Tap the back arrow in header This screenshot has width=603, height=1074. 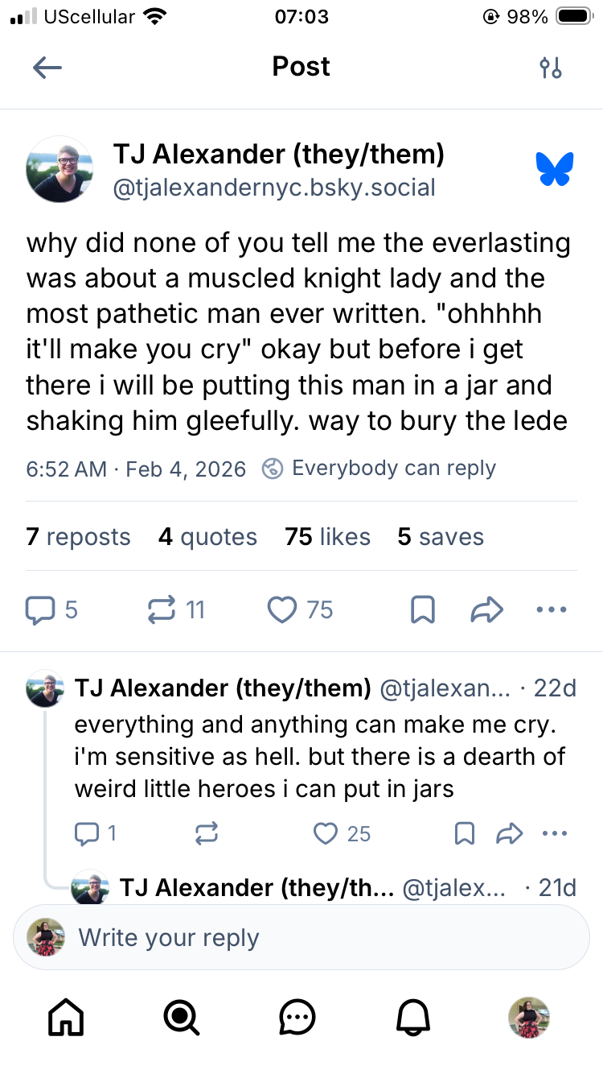[47, 68]
